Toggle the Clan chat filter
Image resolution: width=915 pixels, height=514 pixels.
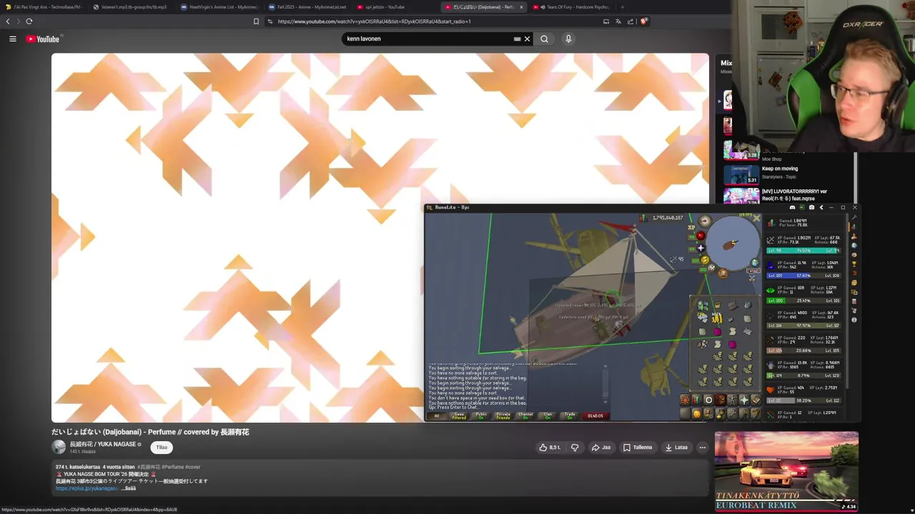point(548,415)
